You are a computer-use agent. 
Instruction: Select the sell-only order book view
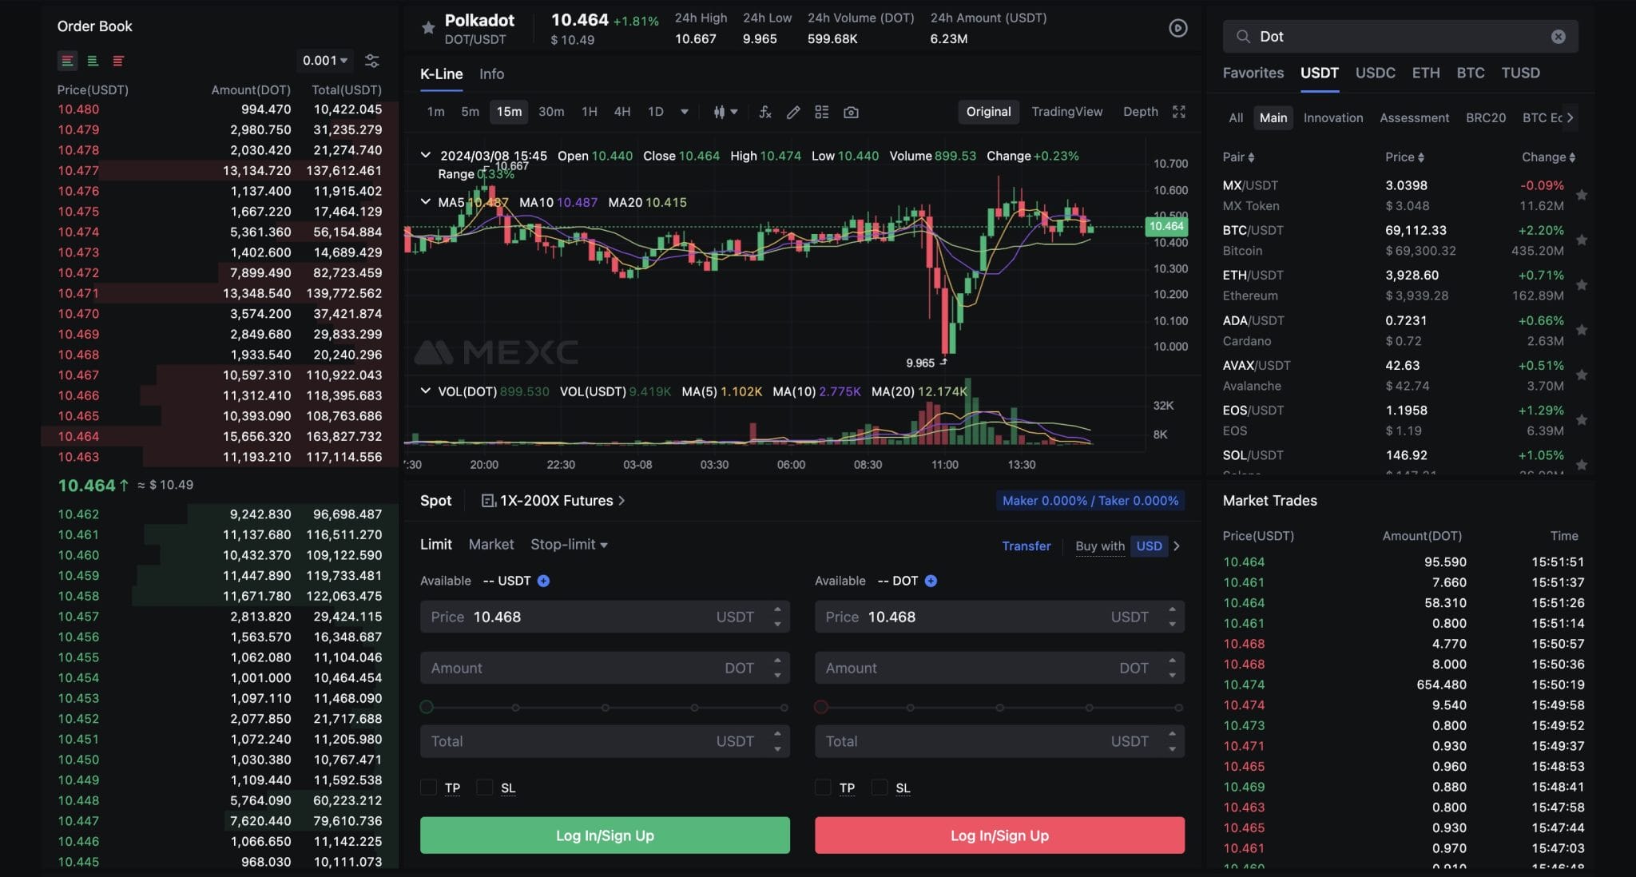click(x=118, y=61)
